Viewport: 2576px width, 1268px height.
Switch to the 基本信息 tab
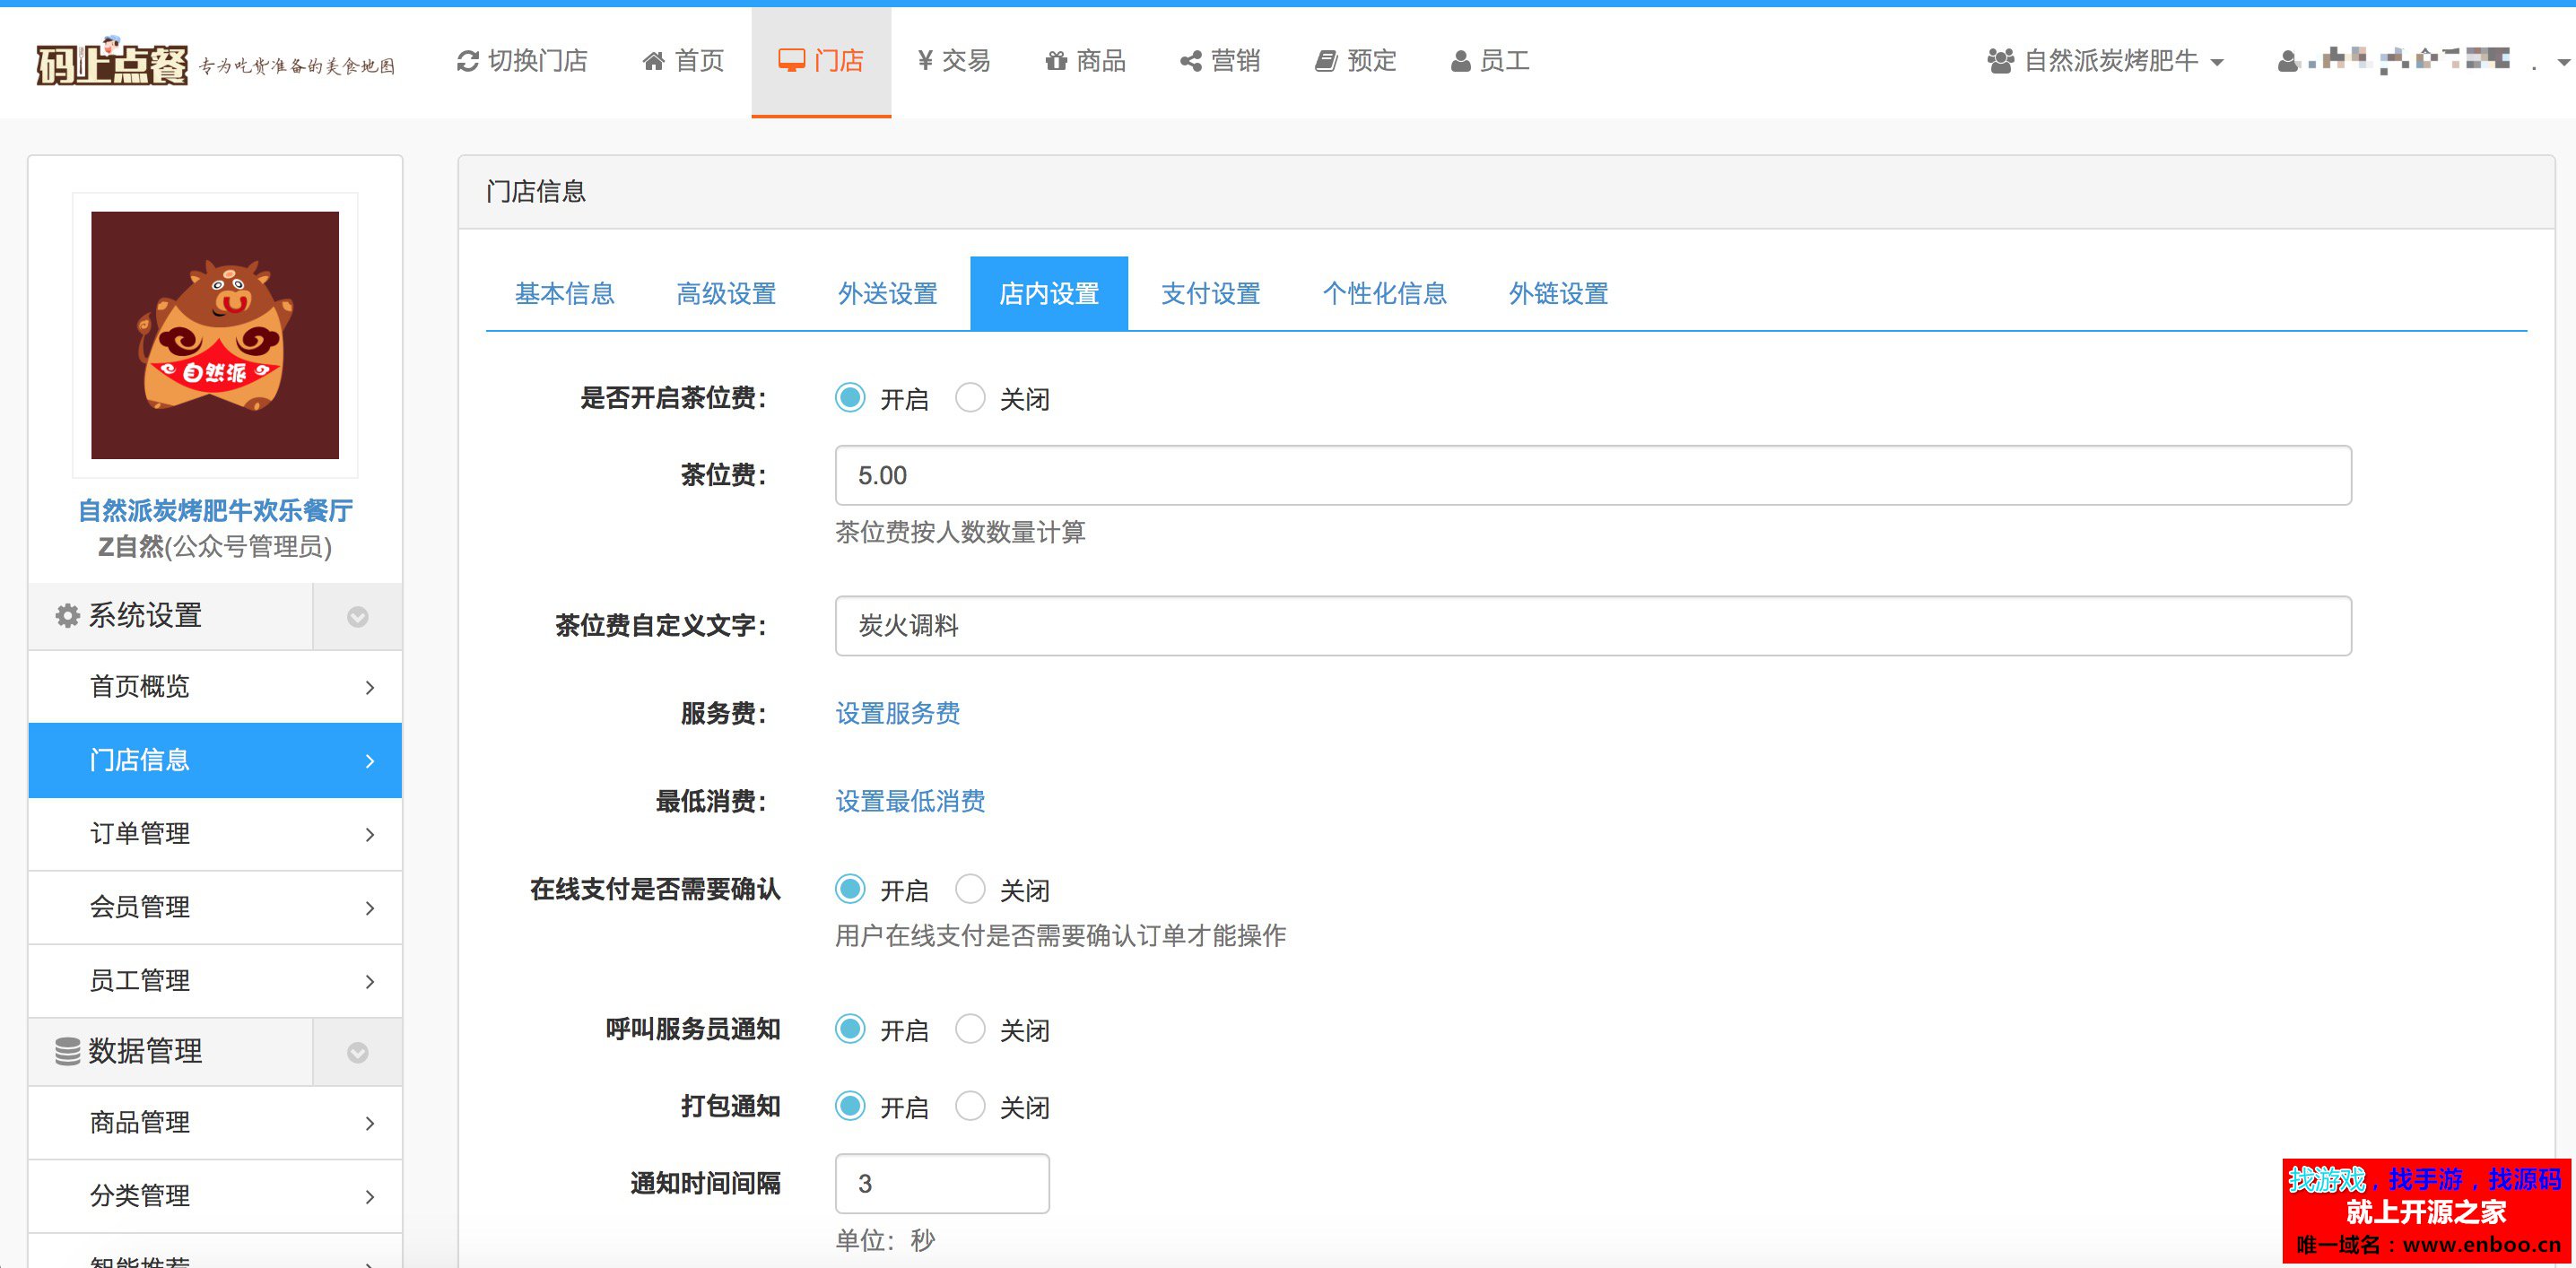click(x=565, y=294)
